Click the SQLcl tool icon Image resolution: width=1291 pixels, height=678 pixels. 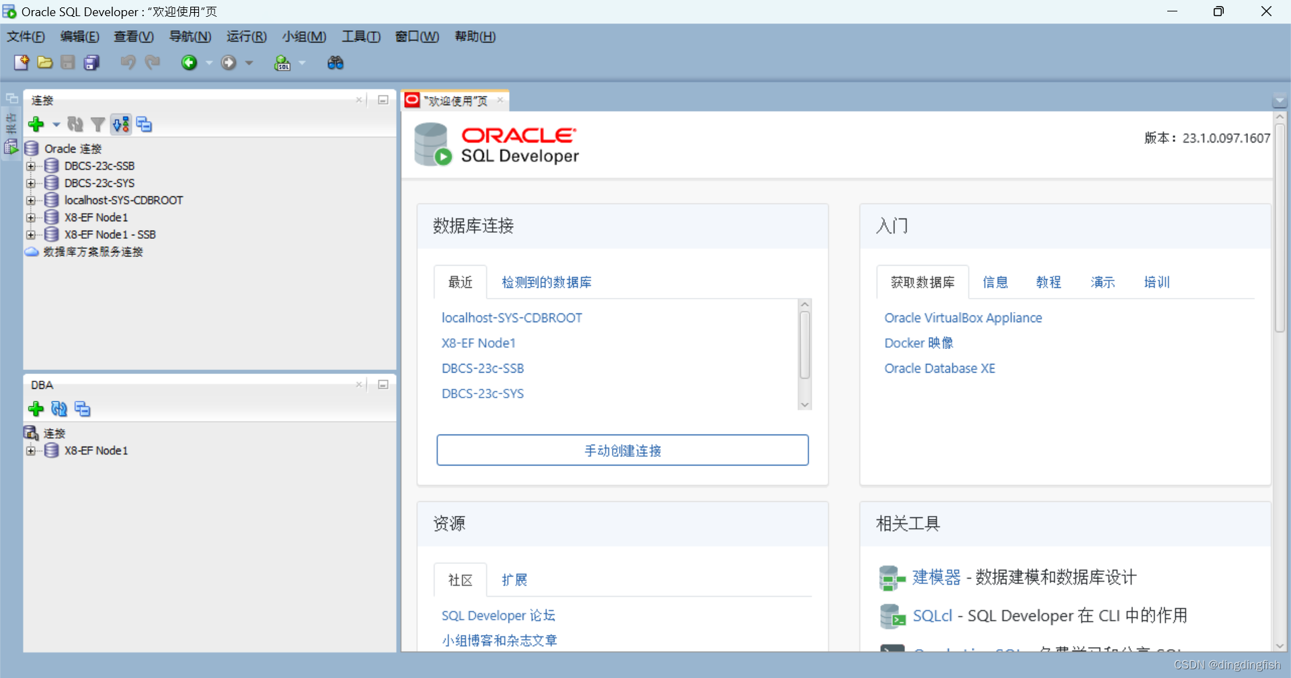pos(892,616)
